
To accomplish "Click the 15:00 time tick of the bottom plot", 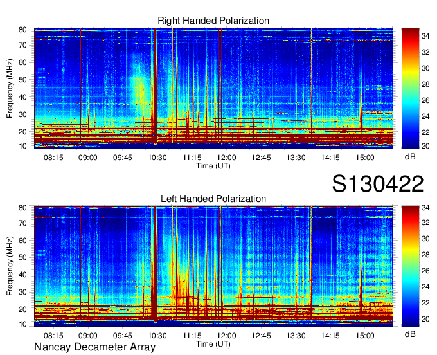I will 365,336.
